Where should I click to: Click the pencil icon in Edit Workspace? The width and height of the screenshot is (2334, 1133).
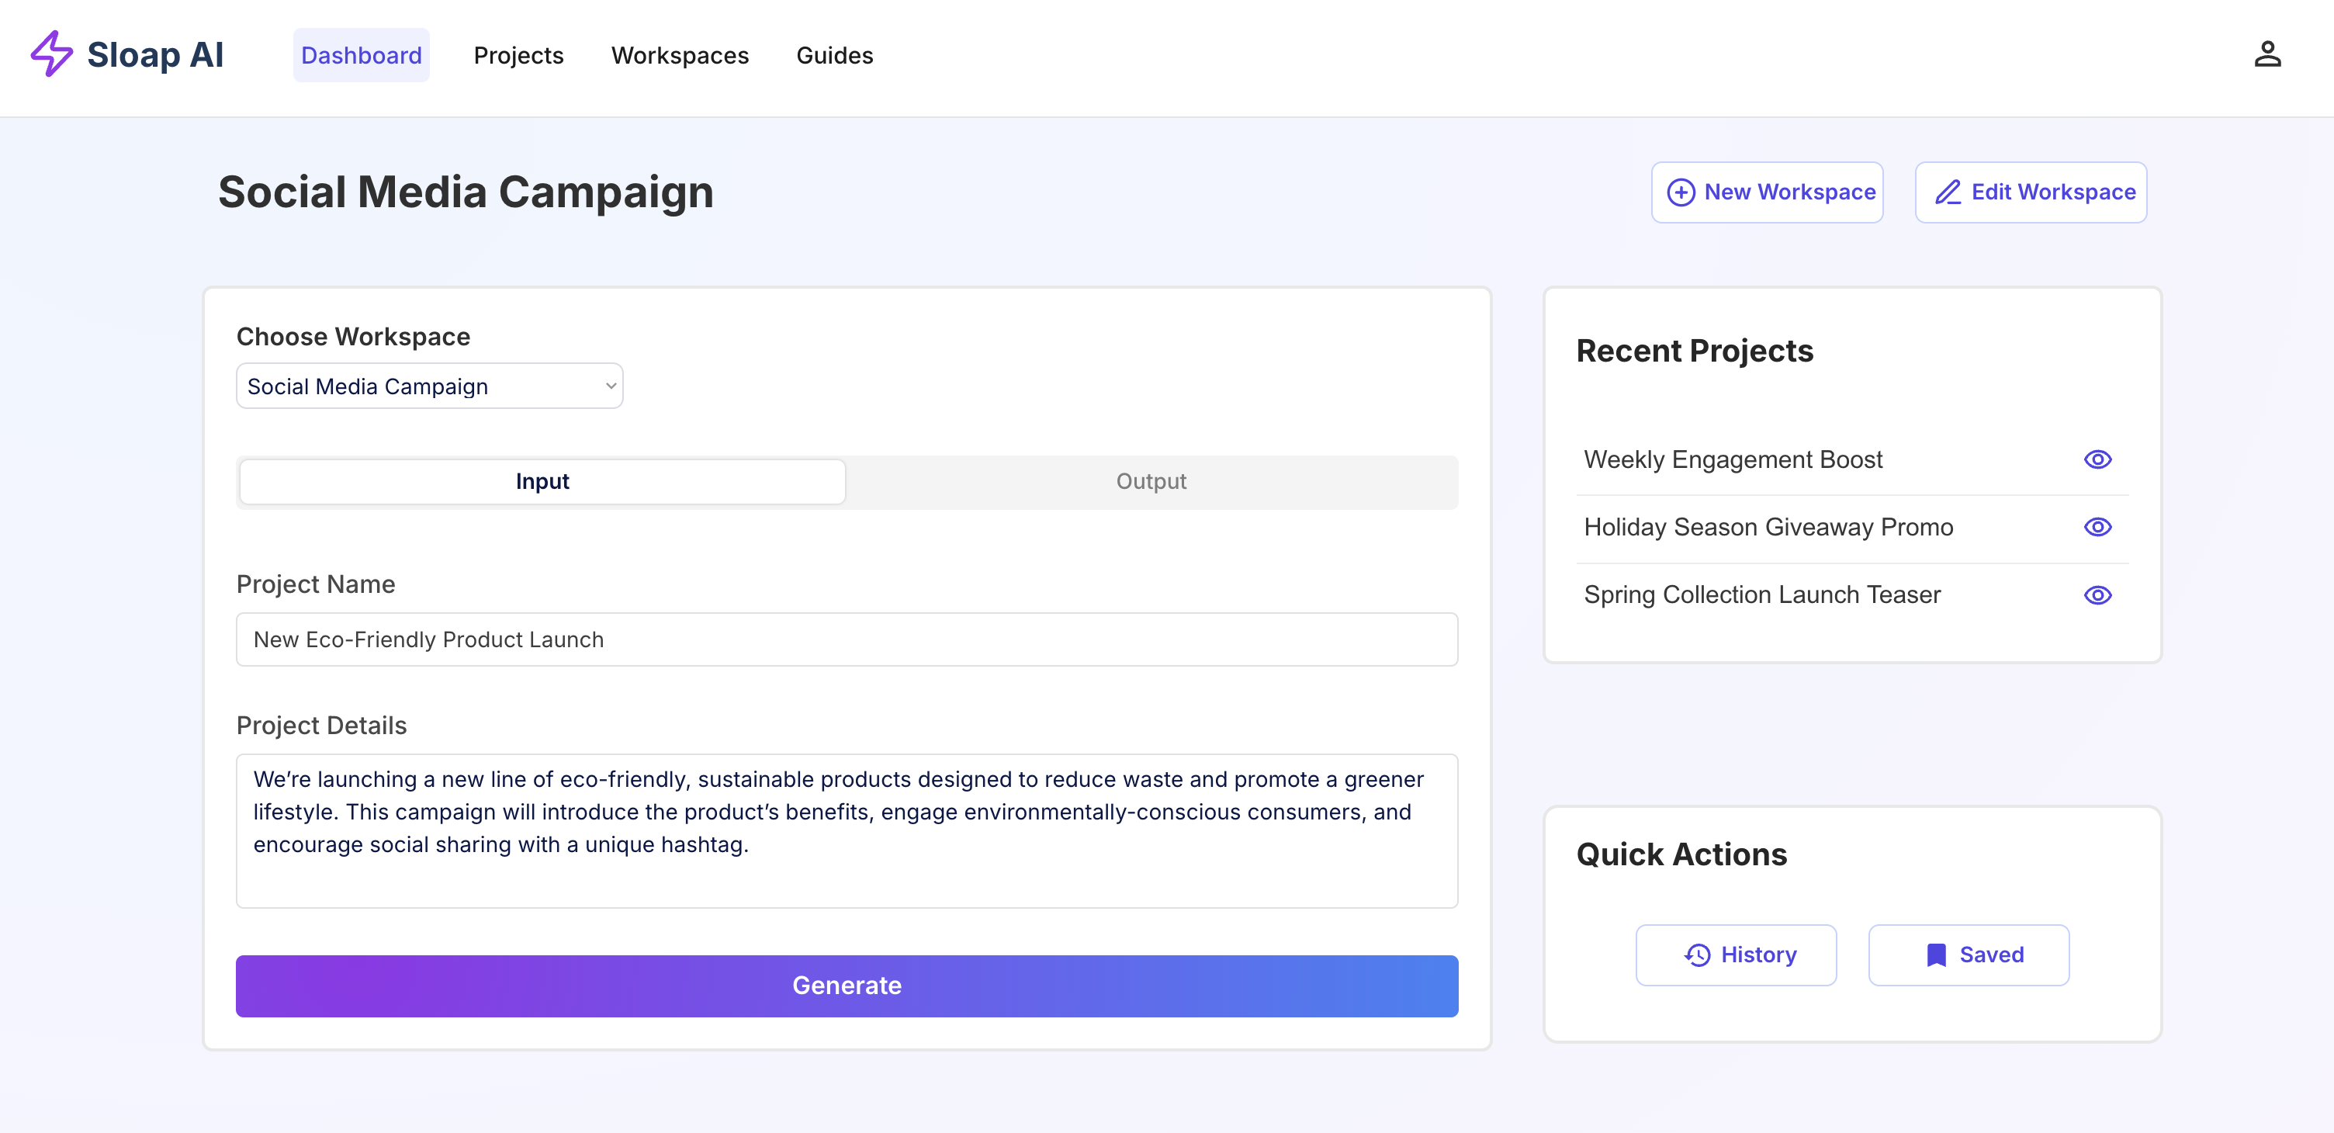(1948, 192)
